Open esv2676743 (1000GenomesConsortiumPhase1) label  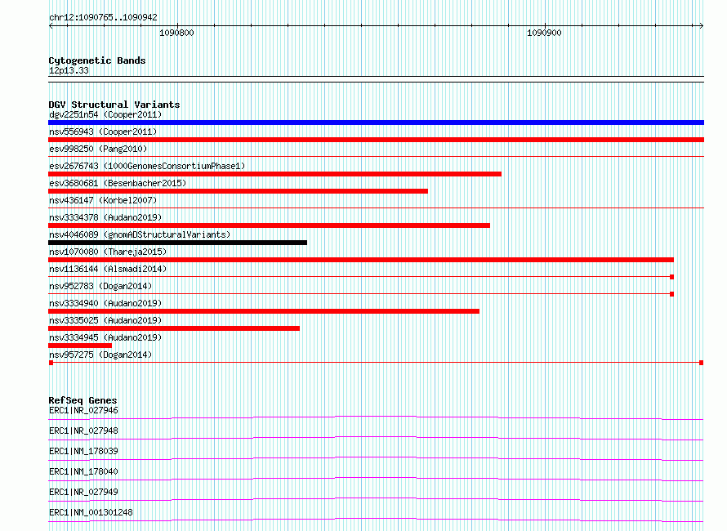point(147,166)
